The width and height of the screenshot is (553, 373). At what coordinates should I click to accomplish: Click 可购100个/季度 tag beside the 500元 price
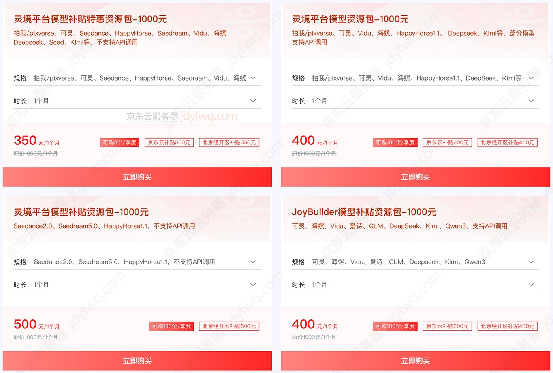(171, 326)
